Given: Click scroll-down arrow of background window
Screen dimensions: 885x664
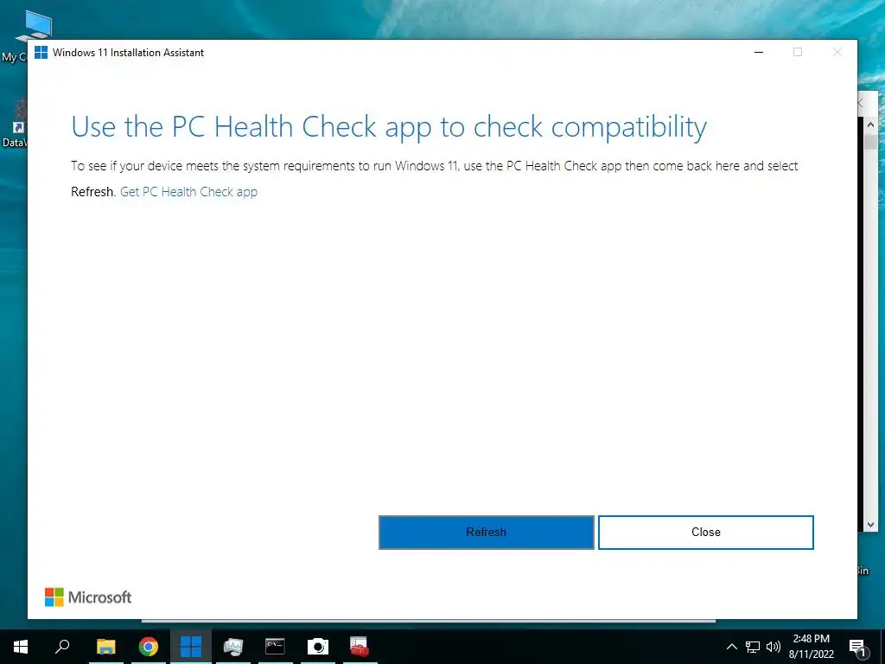Looking at the screenshot, I should click(x=870, y=525).
